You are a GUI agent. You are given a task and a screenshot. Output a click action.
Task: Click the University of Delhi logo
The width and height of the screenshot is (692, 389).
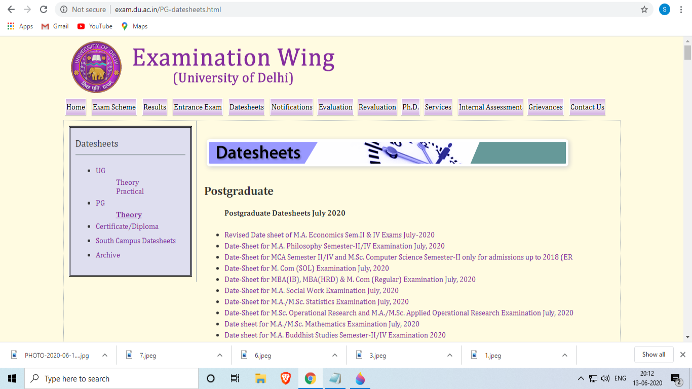point(96,67)
